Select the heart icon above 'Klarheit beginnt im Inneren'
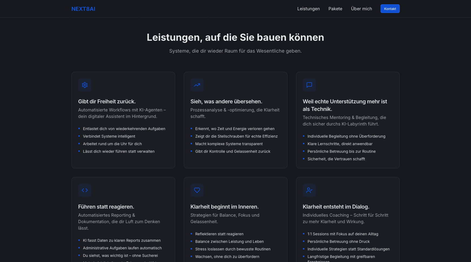 (x=197, y=190)
